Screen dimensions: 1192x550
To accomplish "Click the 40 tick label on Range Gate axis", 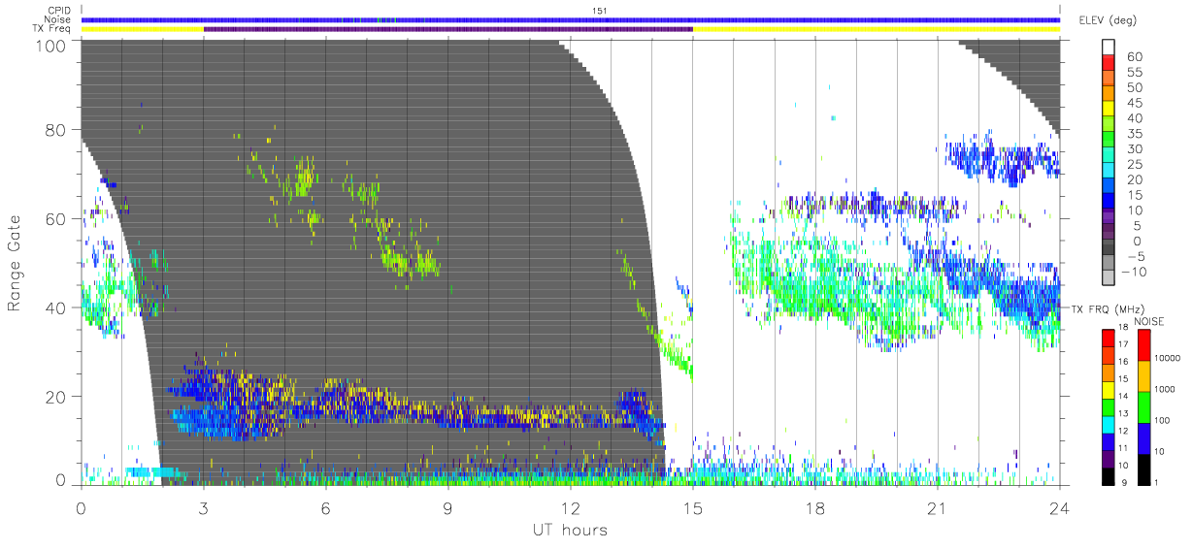I will pos(57,307).
